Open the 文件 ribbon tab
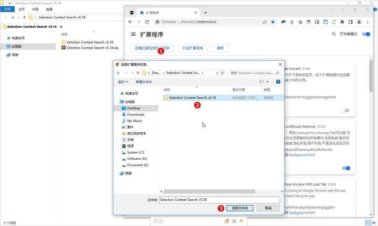378x226 pixels. pos(7,9)
